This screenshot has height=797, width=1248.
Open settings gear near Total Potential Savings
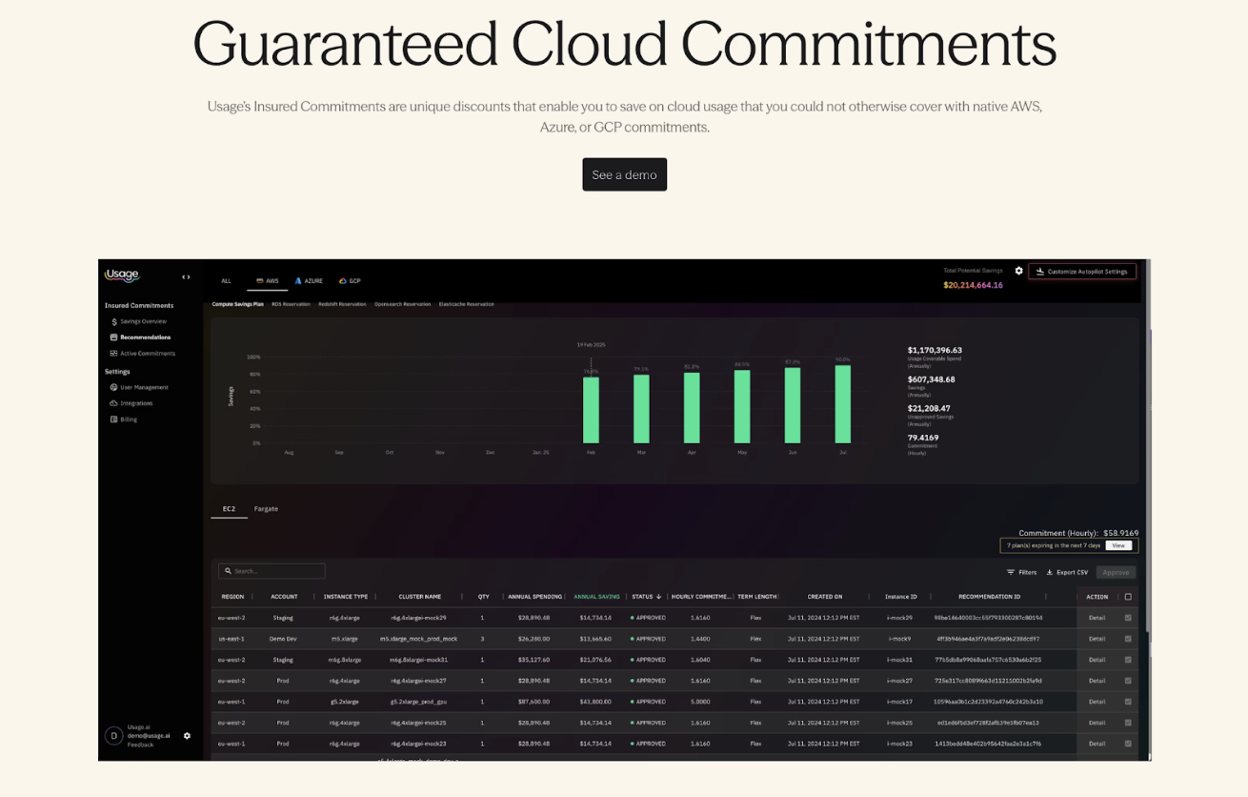click(1018, 271)
